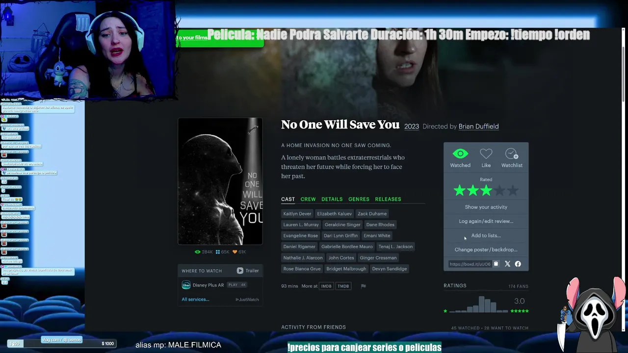Open Devyn Sandidge's cast page
Image resolution: width=628 pixels, height=353 pixels.
390,269
